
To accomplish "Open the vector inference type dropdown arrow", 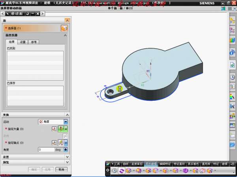I will click(x=66, y=129).
